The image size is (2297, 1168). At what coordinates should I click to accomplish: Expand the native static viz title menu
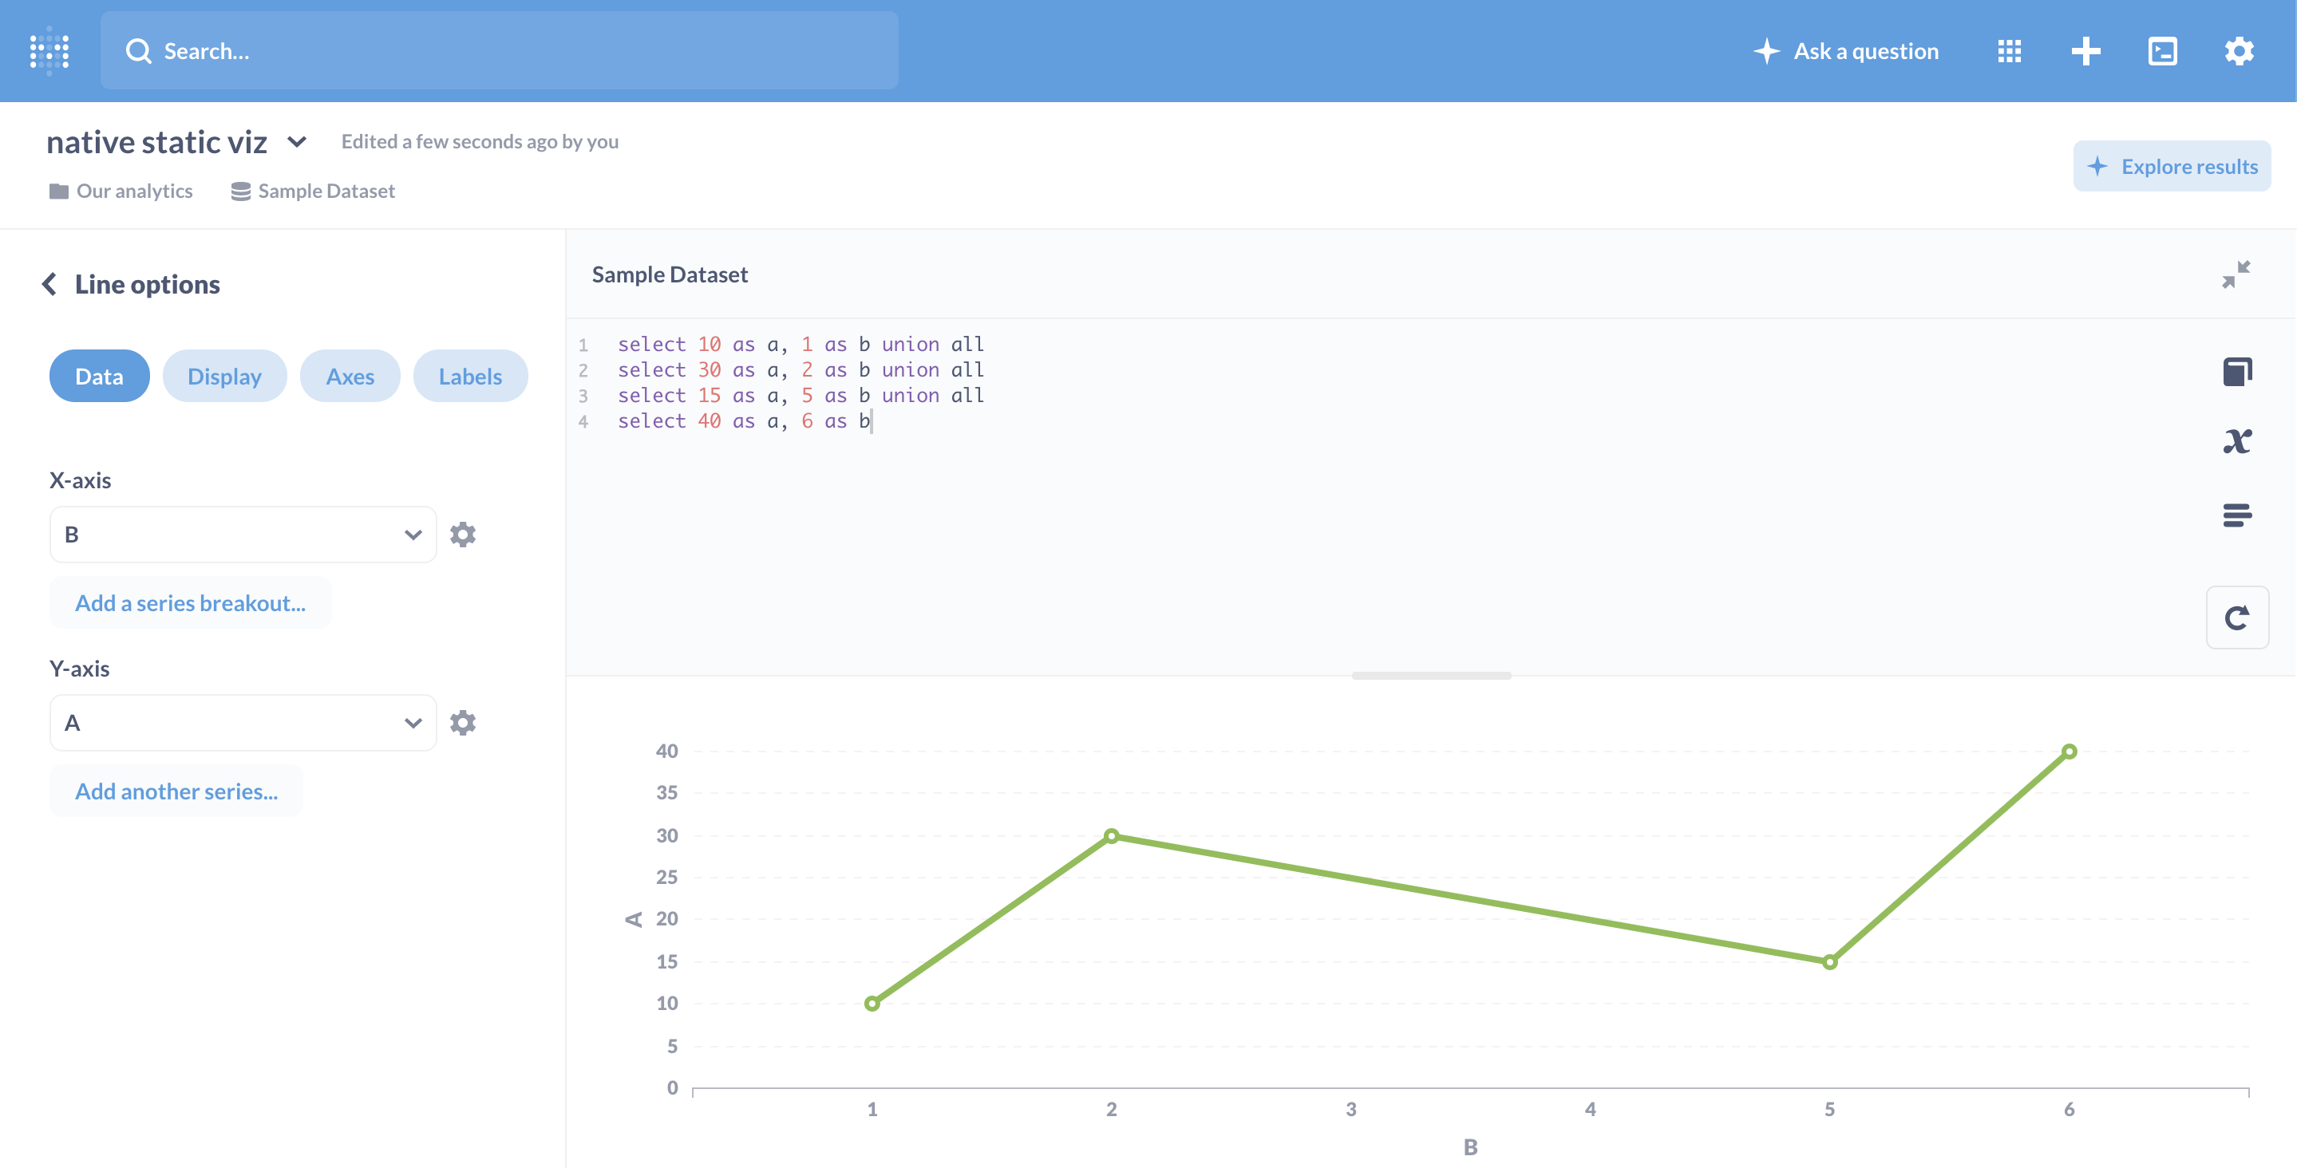pos(297,142)
